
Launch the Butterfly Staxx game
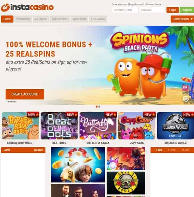pyautogui.click(x=98, y=126)
